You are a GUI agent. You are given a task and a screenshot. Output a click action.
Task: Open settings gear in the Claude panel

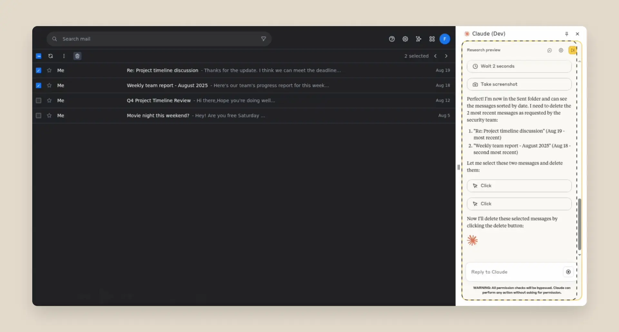pyautogui.click(x=561, y=50)
